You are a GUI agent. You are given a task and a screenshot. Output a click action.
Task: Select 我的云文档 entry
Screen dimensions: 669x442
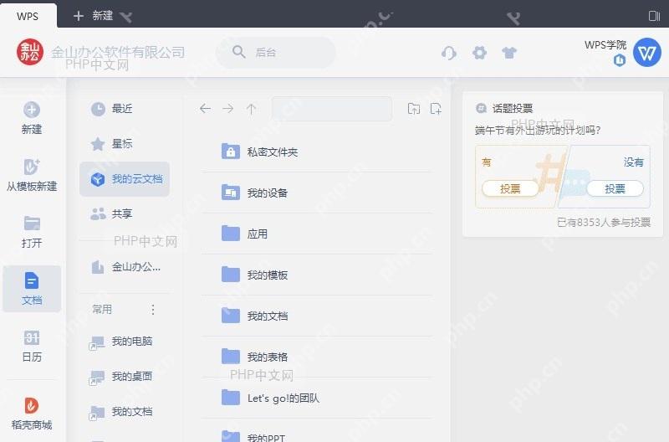[124, 179]
